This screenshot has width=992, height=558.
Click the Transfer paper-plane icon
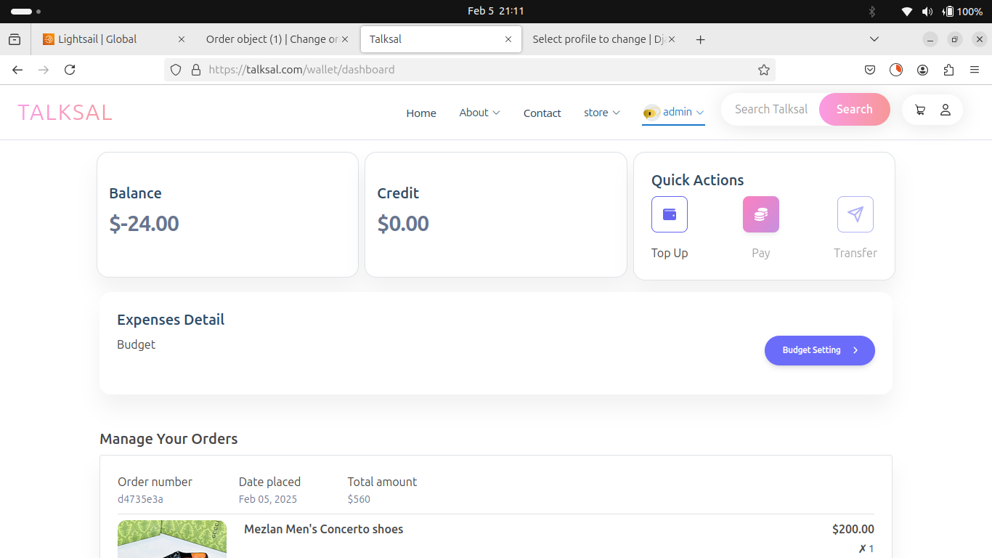coord(855,214)
